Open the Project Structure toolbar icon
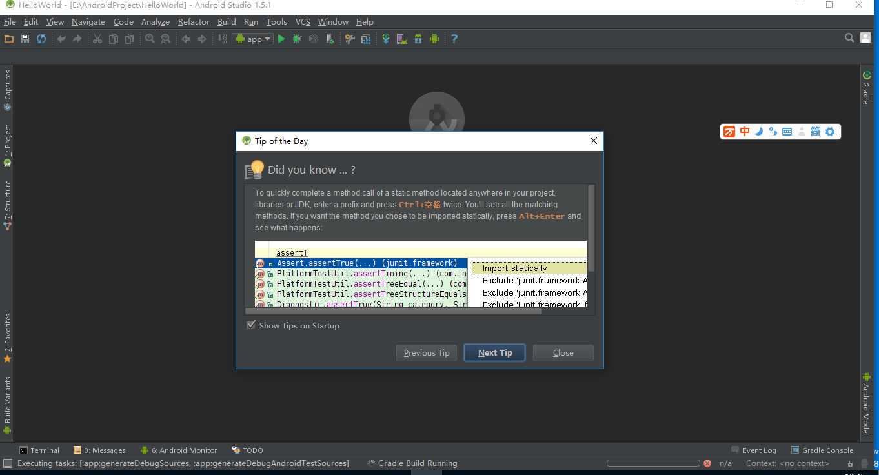The image size is (879, 475). point(366,39)
